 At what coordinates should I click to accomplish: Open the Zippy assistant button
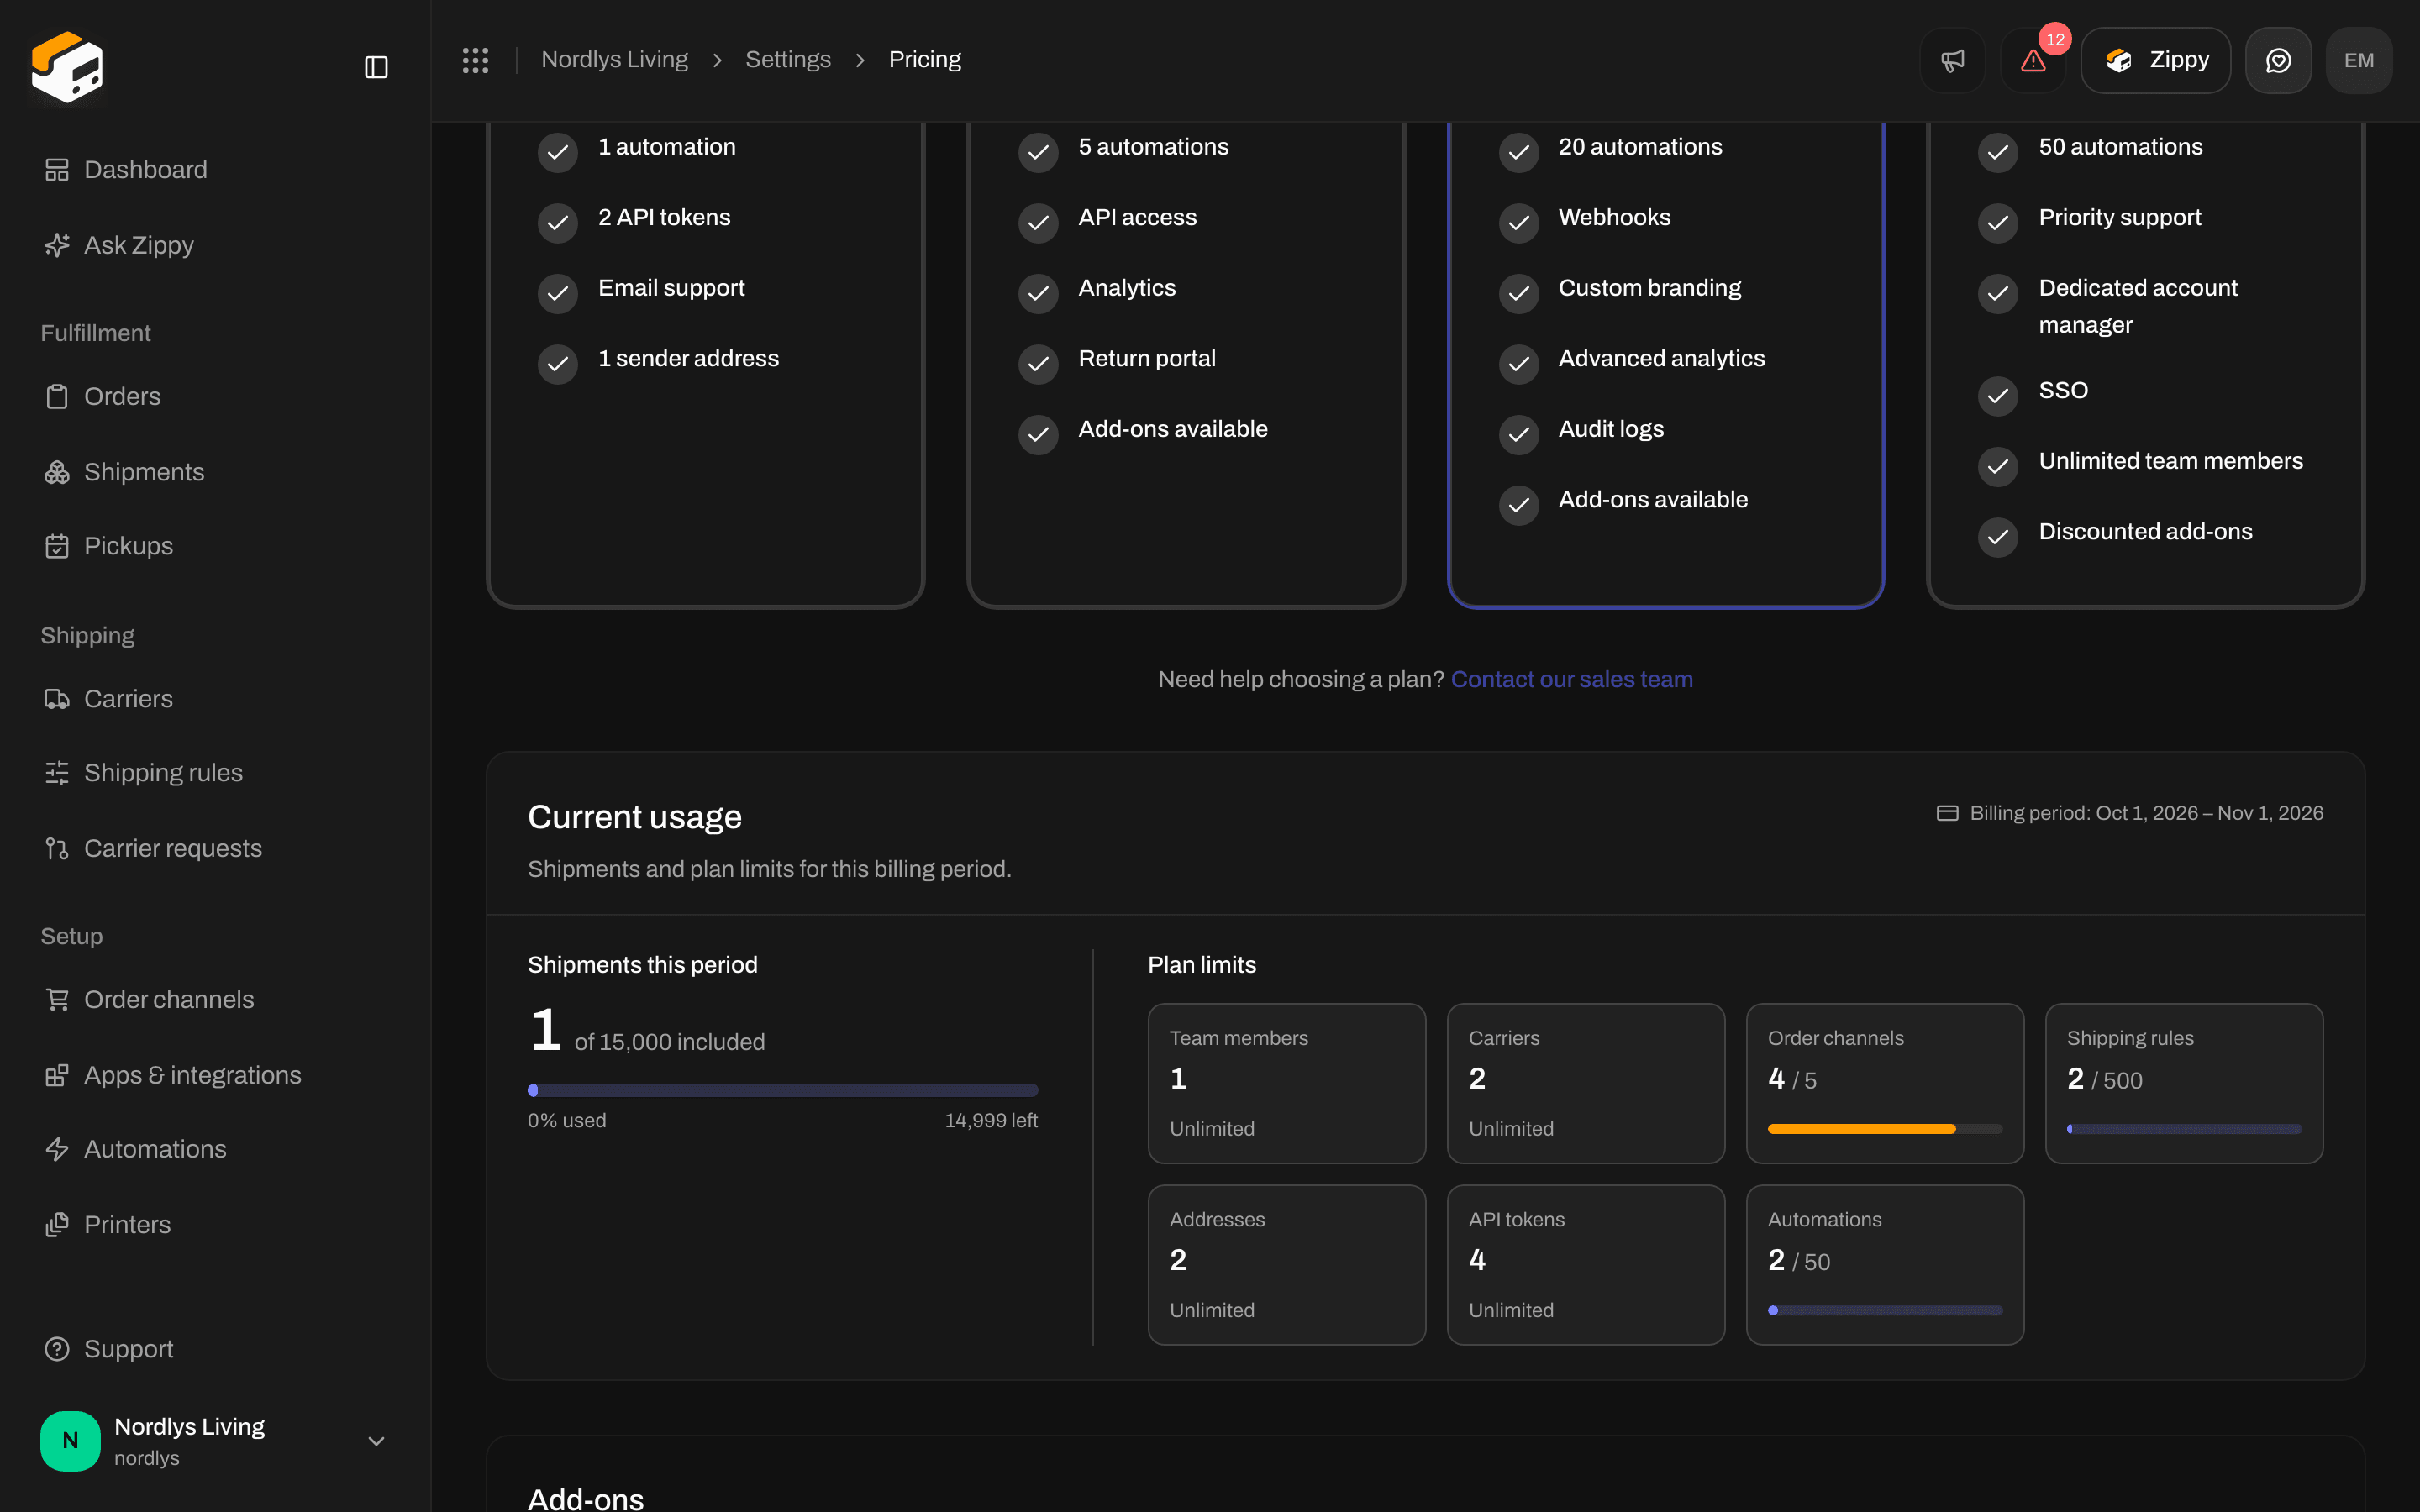click(2155, 60)
